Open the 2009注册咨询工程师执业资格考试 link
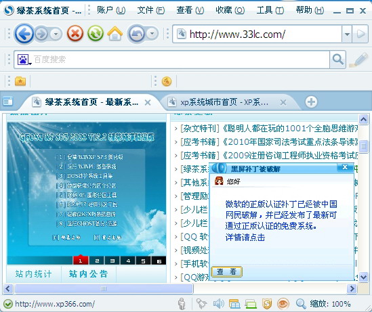Viewport: 372px width, 312px height. pyautogui.click(x=269, y=156)
